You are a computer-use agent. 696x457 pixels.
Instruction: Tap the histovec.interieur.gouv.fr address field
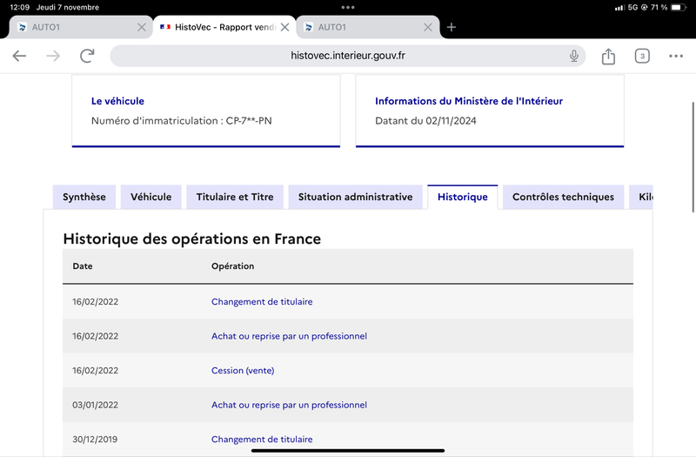(347, 56)
